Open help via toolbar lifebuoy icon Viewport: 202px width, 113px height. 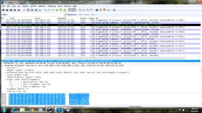click(114, 10)
